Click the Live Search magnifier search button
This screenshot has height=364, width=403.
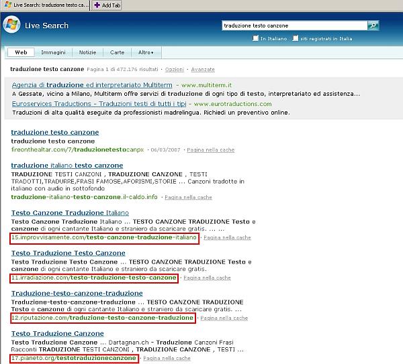click(x=373, y=25)
